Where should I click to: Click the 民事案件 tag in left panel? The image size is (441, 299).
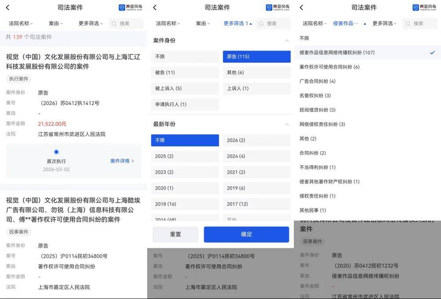18,232
